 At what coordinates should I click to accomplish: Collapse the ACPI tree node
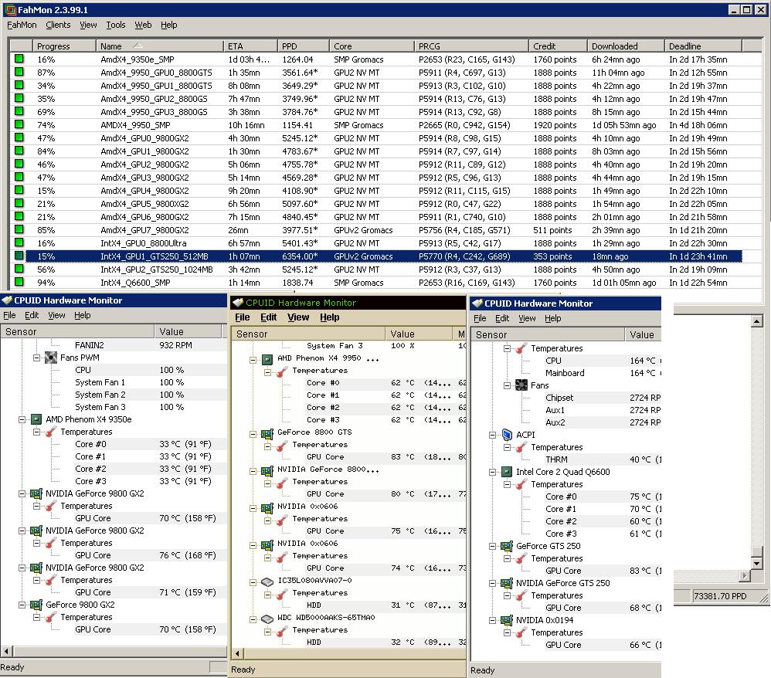492,435
